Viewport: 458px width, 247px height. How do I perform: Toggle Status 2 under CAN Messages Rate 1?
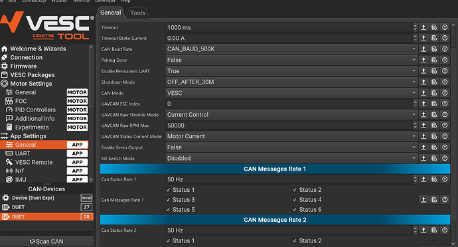click(307, 190)
